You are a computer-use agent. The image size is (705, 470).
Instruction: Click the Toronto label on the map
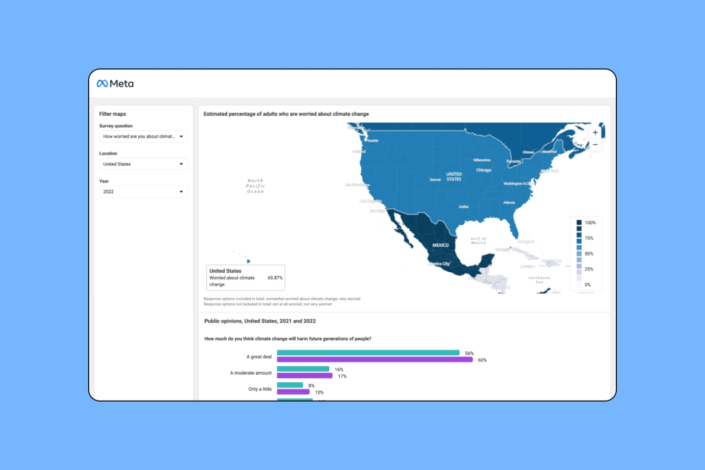point(513,161)
